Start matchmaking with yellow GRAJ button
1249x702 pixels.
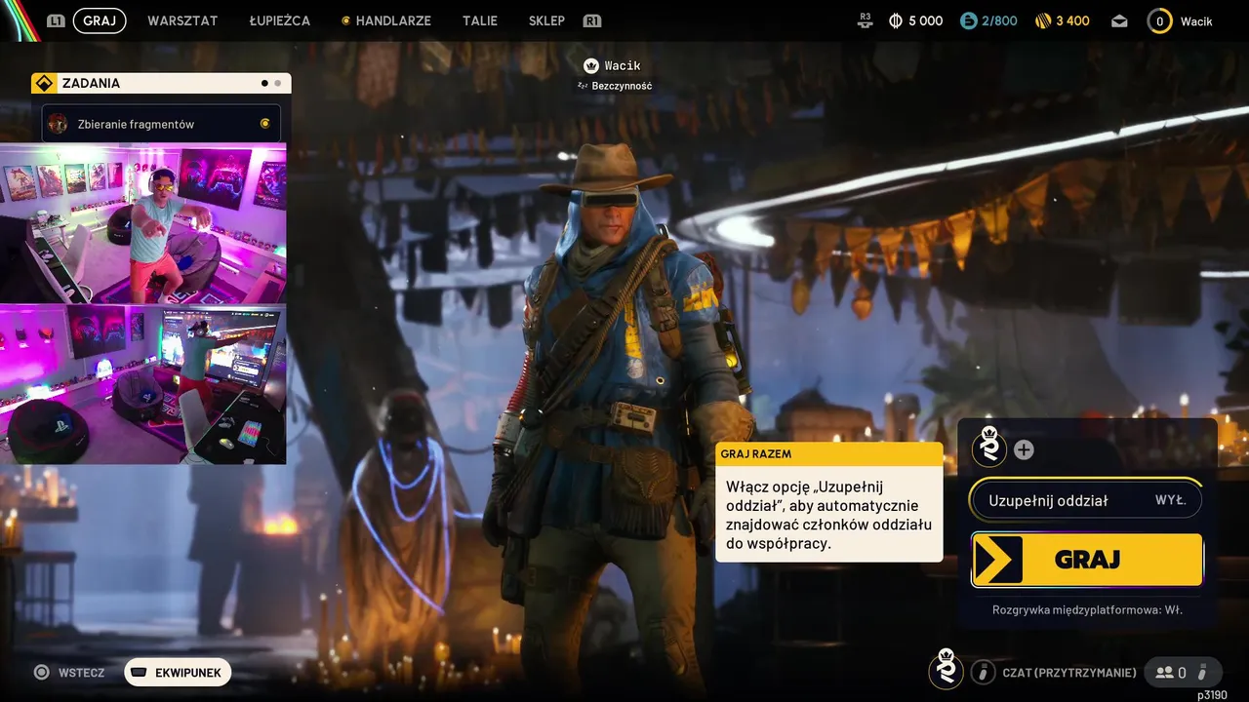pos(1087,560)
